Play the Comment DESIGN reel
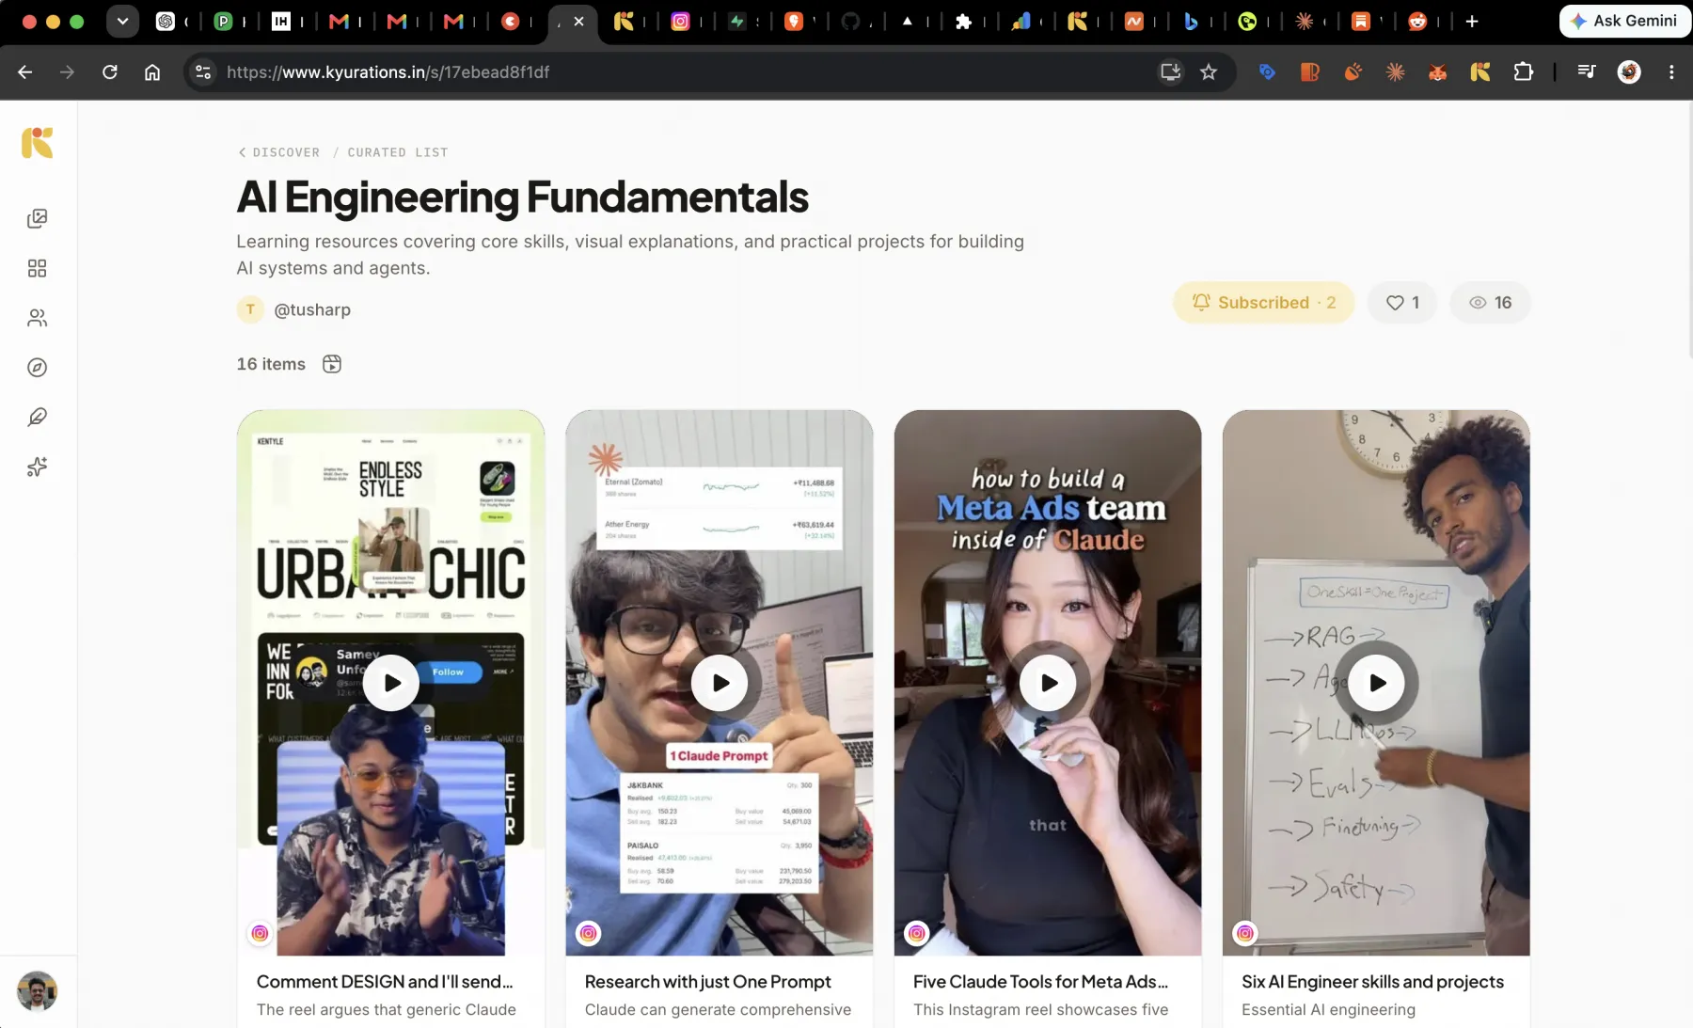This screenshot has height=1028, width=1693. coord(391,683)
